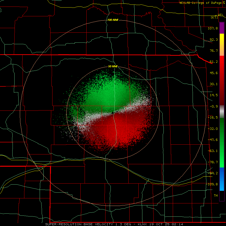Click the black radar site marker at center

(x=113, y=112)
